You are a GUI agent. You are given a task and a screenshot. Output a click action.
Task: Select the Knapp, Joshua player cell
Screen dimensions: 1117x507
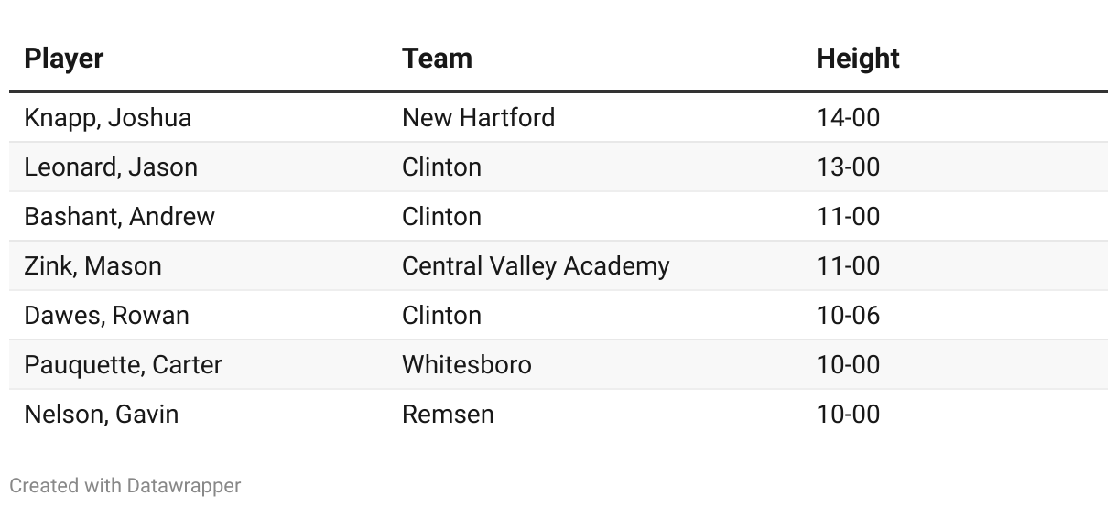coord(108,118)
